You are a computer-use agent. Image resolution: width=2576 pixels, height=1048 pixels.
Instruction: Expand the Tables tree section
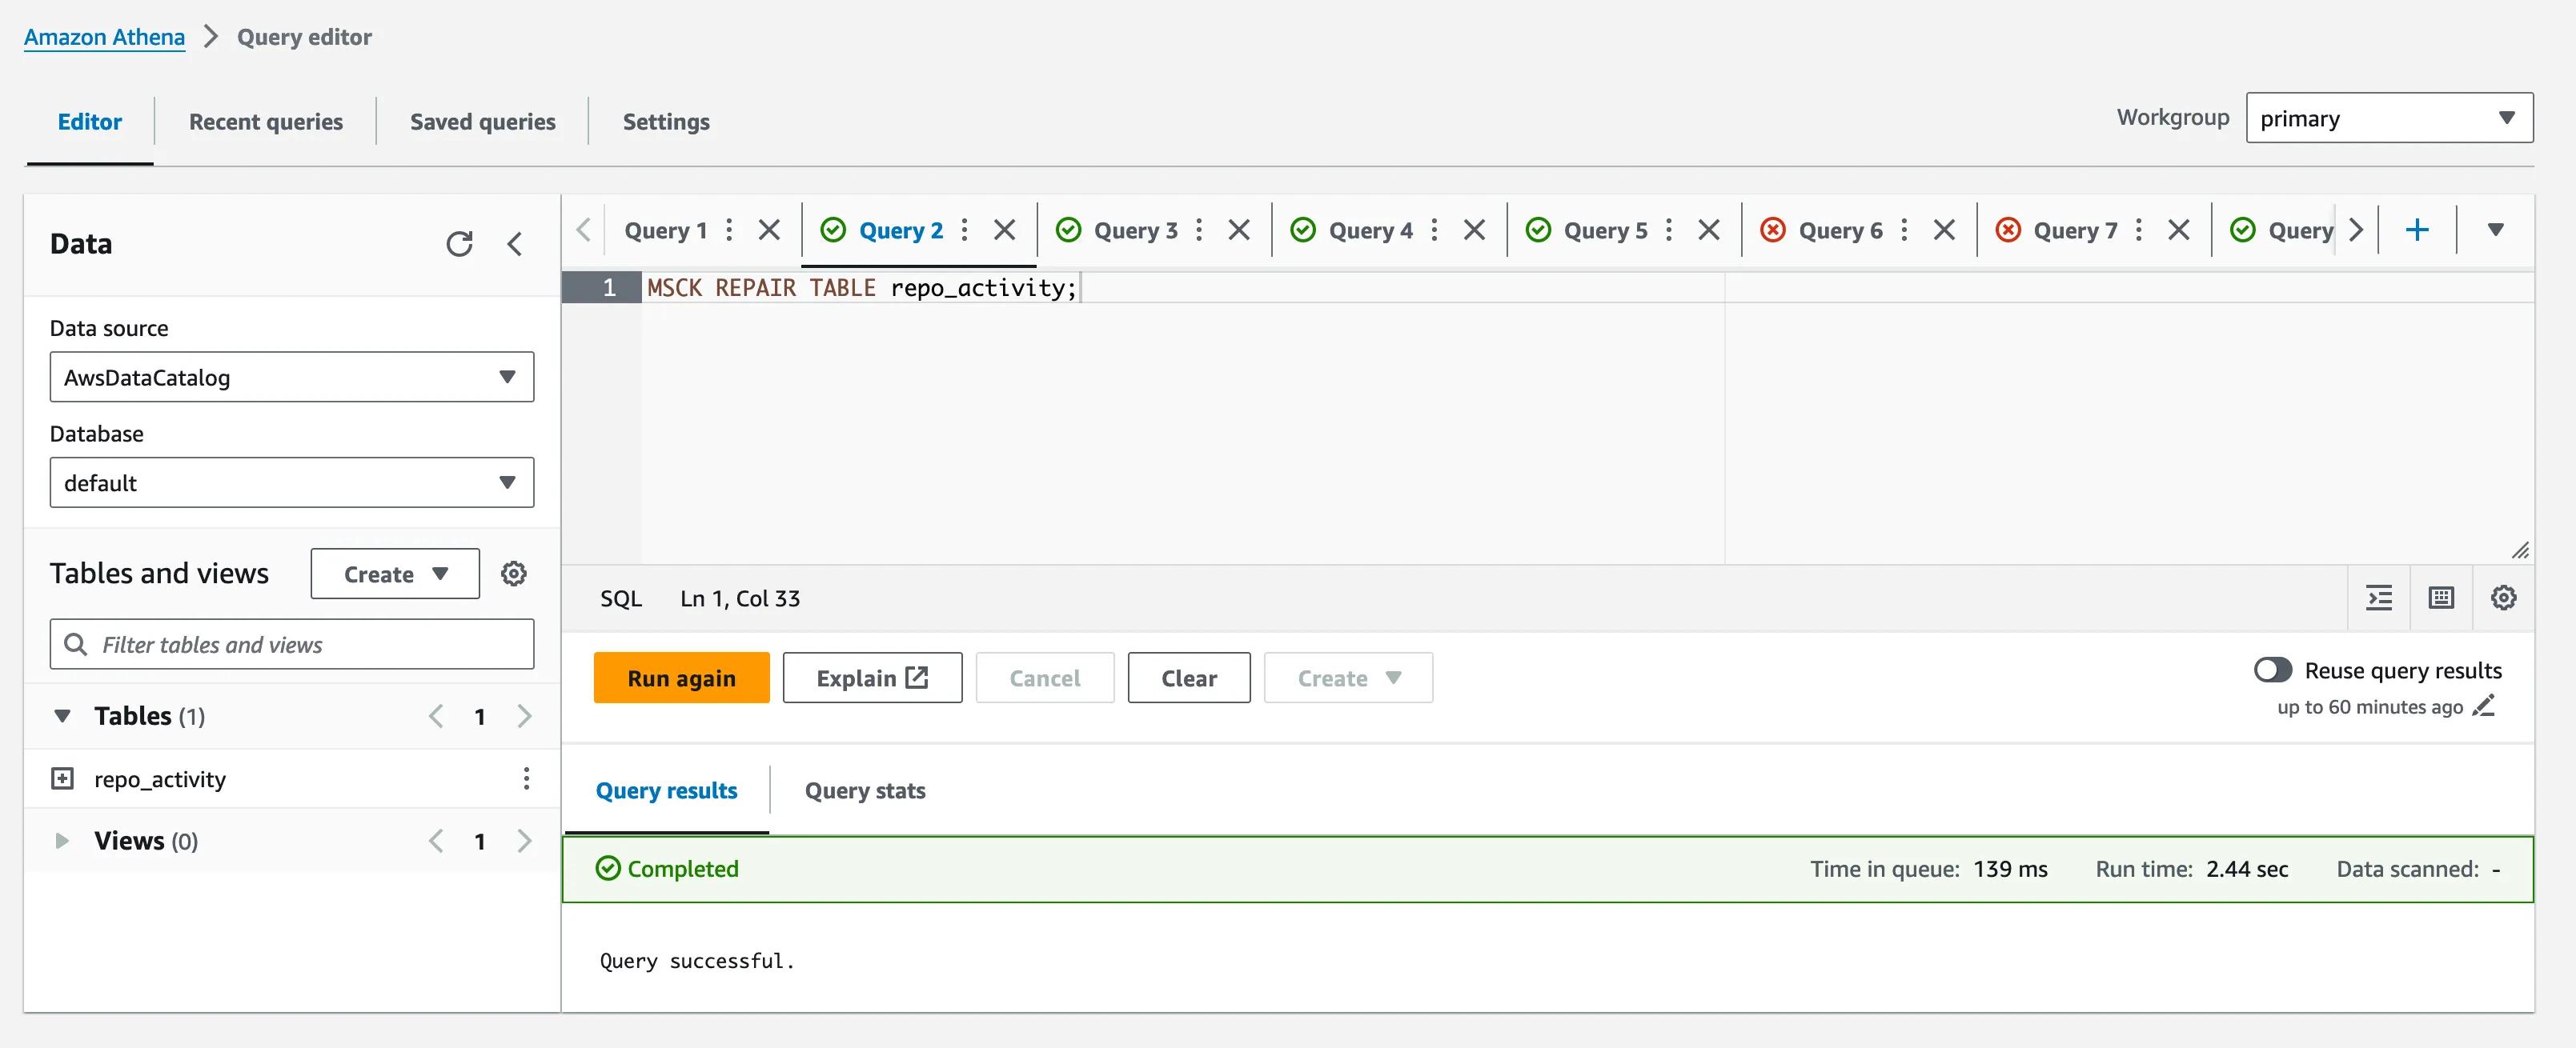tap(59, 713)
